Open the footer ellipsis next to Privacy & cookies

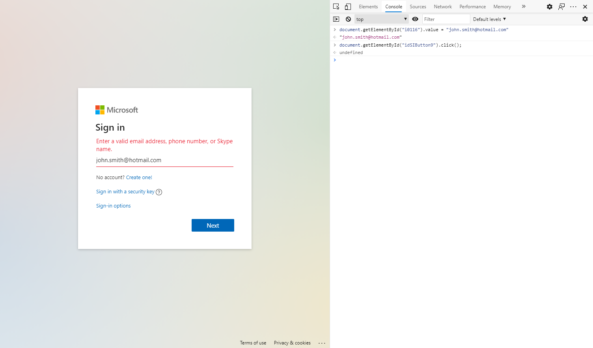pyautogui.click(x=322, y=343)
